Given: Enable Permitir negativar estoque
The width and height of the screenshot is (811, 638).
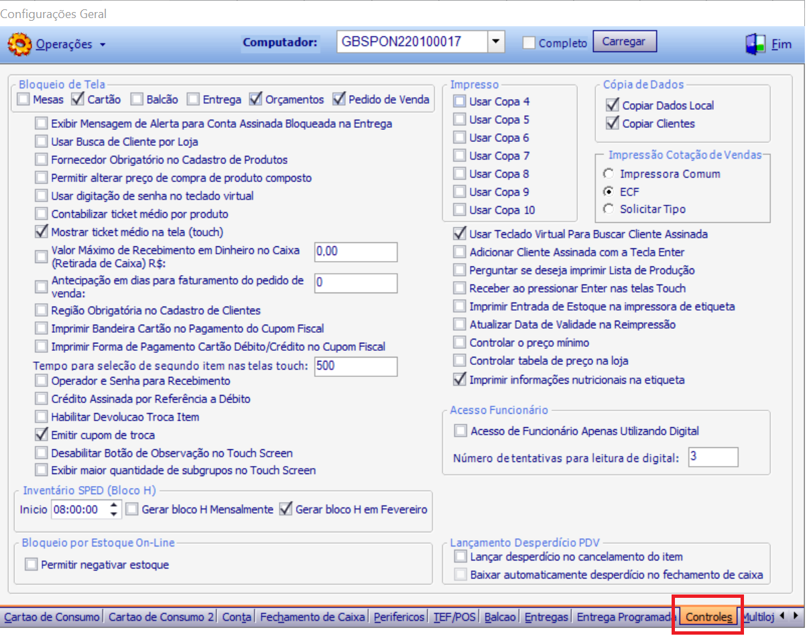Looking at the screenshot, I should pos(32,564).
